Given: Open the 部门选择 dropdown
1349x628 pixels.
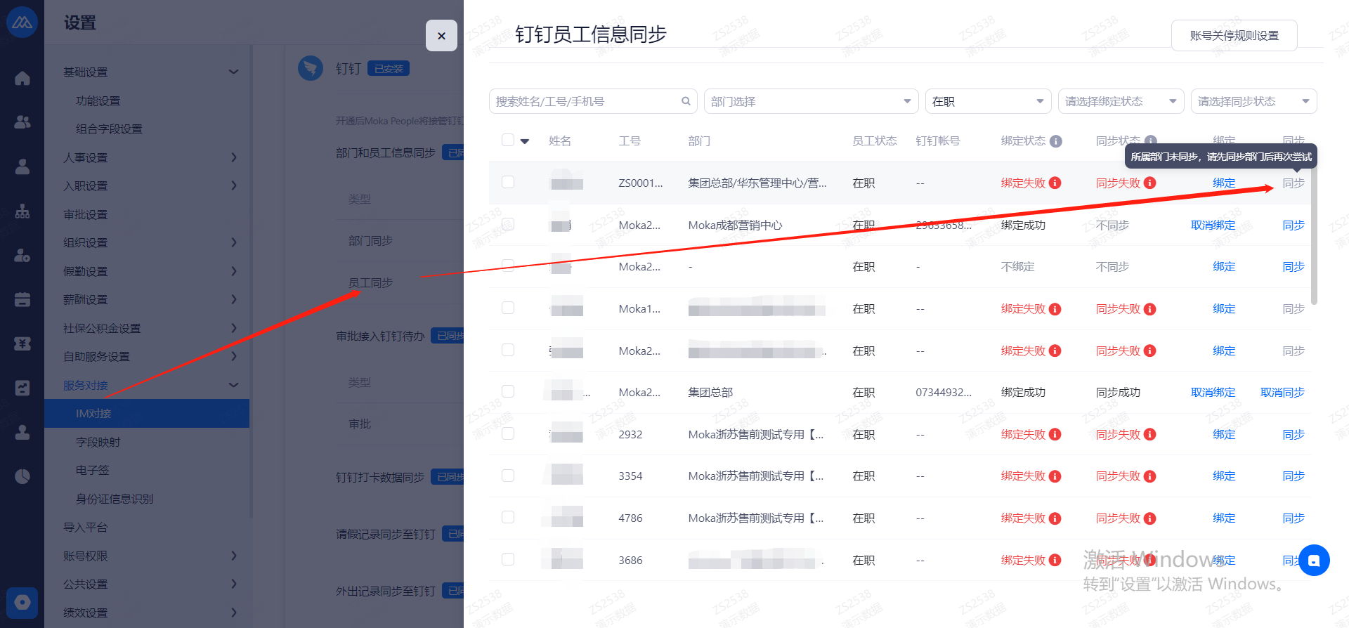Looking at the screenshot, I should point(811,101).
